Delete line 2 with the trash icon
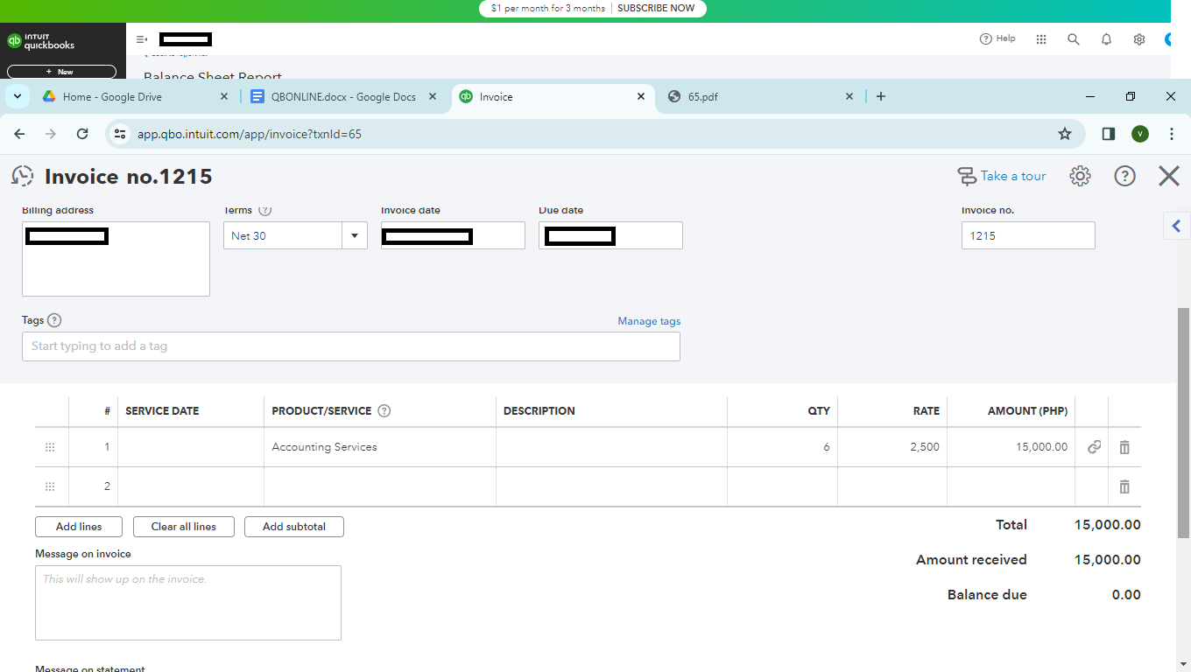The width and height of the screenshot is (1191, 672). coord(1124,486)
